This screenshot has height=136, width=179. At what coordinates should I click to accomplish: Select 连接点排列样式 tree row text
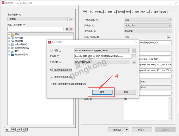(22, 48)
